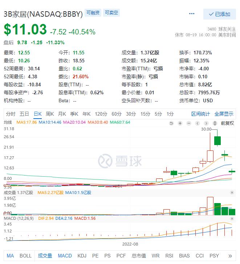
Task: Toggle the KDJ indicator
Action: pos(82,256)
